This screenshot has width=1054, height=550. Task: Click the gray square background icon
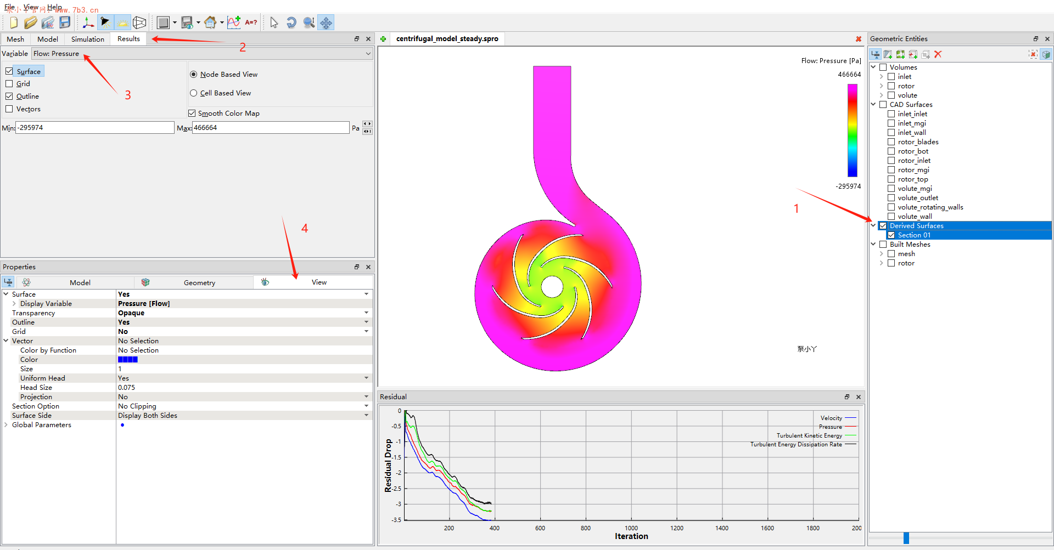[x=163, y=22]
